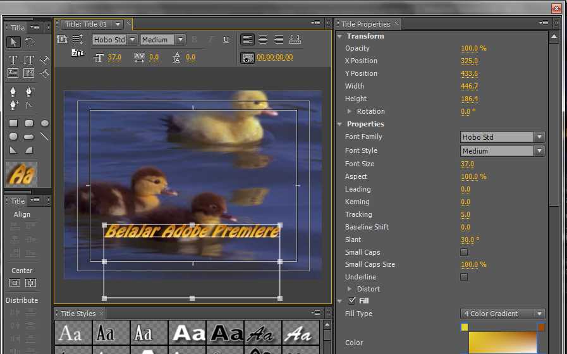Viewport: 567px width, 354px height.
Task: Select the Title Styles tab
Action: 78,314
